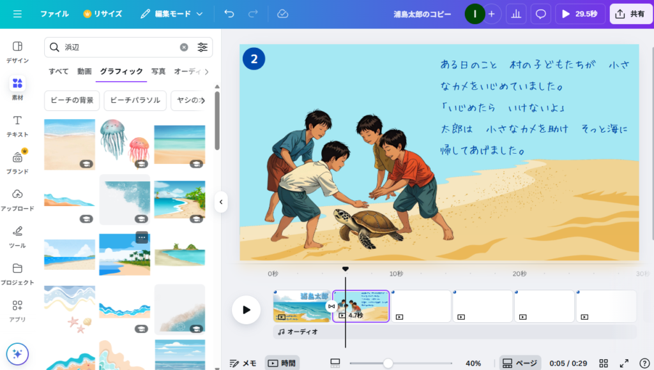Choose the starfish and seashell waves graphic
Screen dimensions: 654x370
pos(70,309)
